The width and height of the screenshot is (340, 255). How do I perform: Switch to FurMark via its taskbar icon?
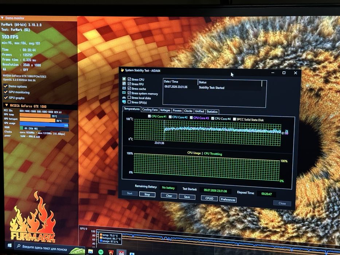111,252
